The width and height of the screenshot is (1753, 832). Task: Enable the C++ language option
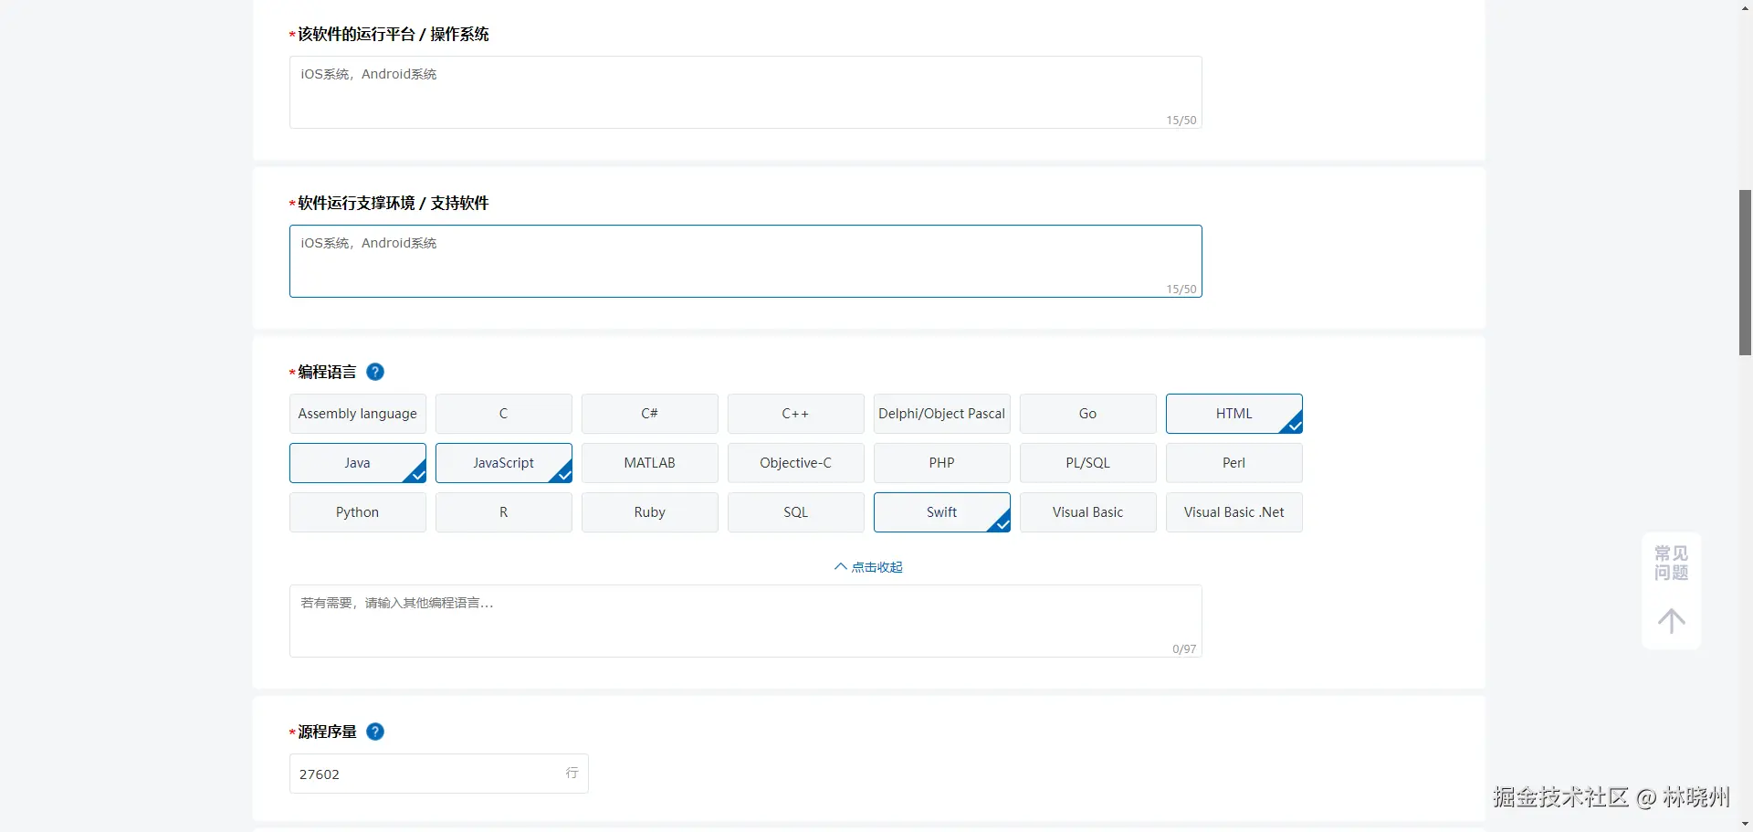tap(795, 414)
